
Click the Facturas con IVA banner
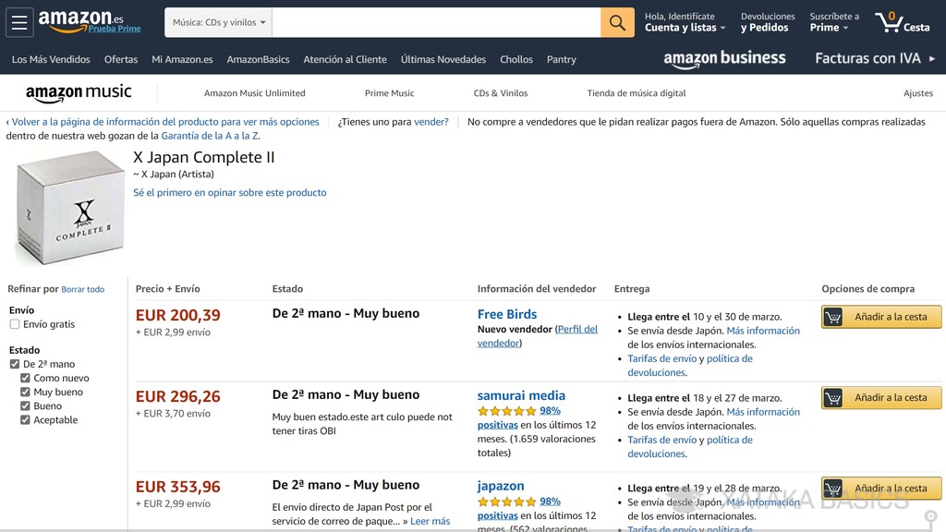[874, 57]
